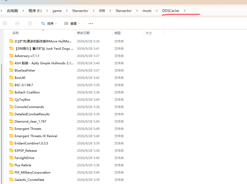Expand chevron after 098 breadcrumb
The height and width of the screenshot is (184, 247).
[110, 11]
